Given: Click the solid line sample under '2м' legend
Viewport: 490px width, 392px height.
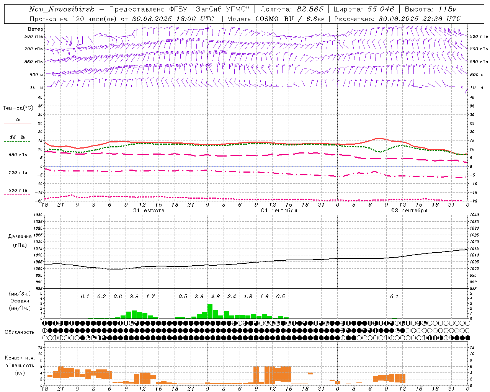Looking at the screenshot, I should click(x=18, y=124).
